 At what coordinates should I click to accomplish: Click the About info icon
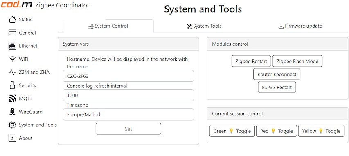12,138
